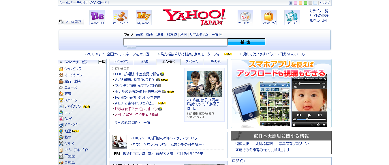Screen dimensions: 389x165
Task: Open headline HG宅に不審者 妻ブログで告白
Action: pos(138,97)
